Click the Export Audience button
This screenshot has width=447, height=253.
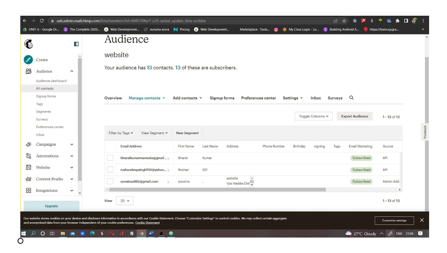point(354,116)
